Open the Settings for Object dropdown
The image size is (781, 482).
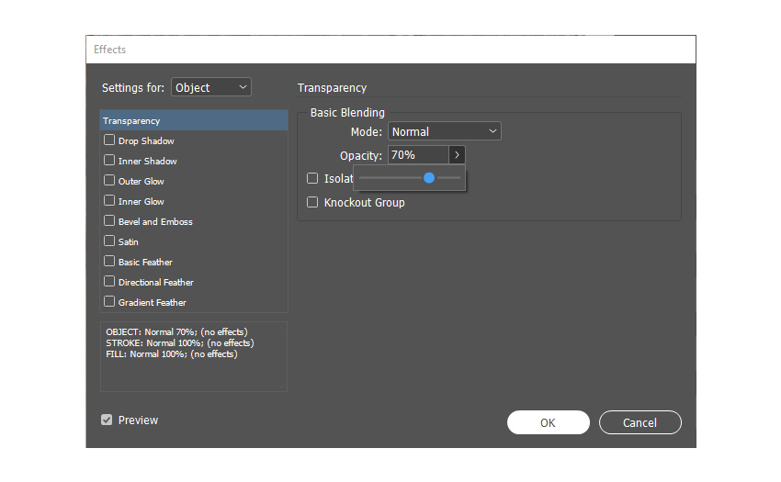pyautogui.click(x=211, y=87)
